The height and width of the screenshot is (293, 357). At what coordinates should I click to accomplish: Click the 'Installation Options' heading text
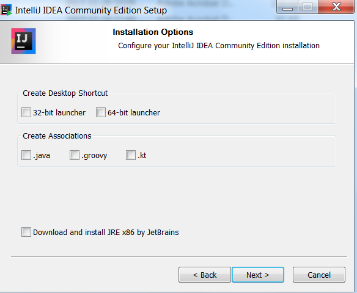[153, 32]
